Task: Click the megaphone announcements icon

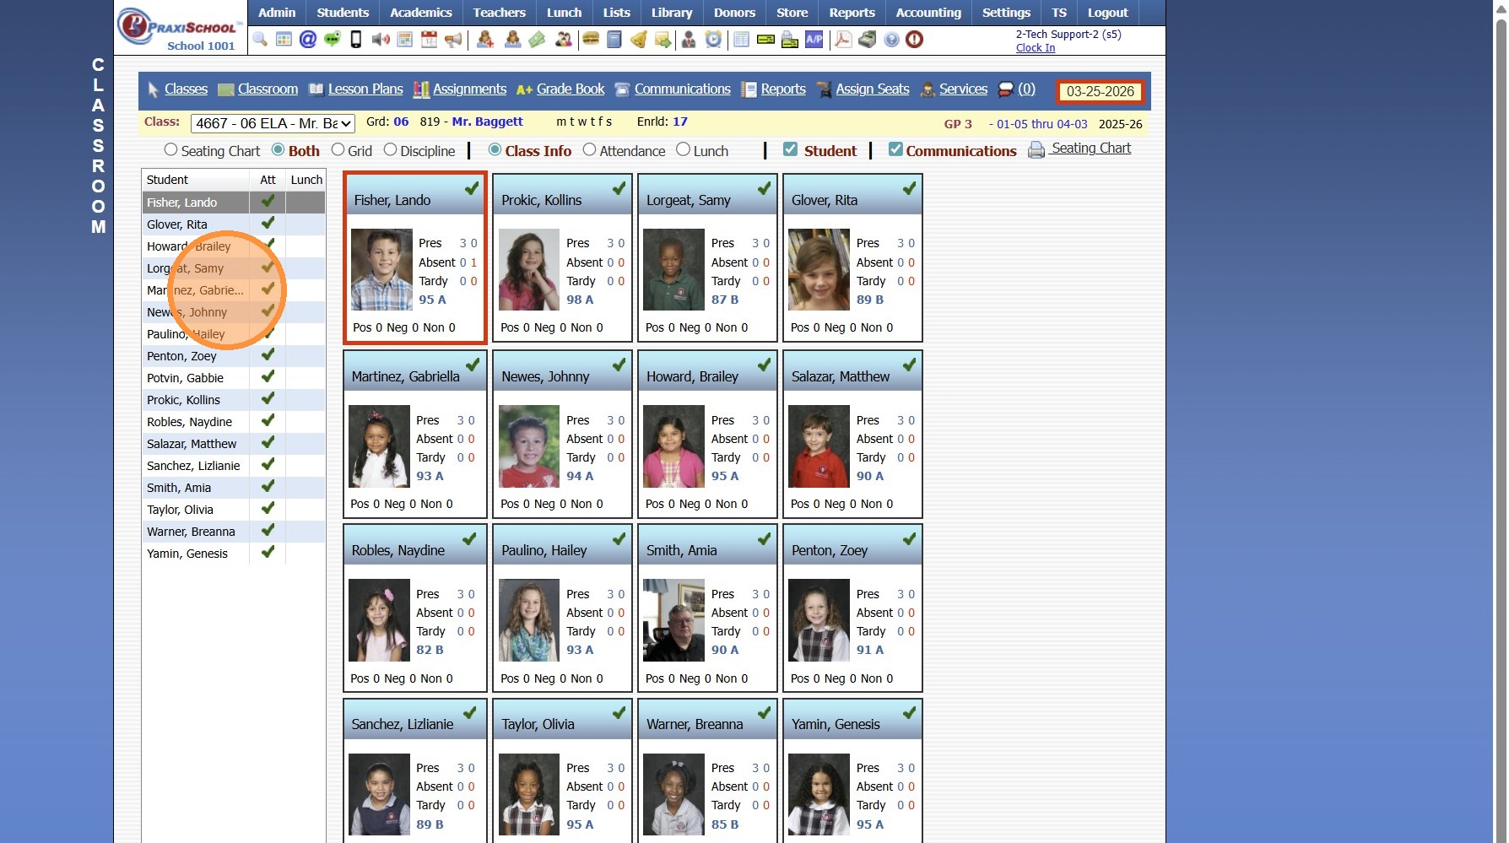Action: (x=454, y=40)
